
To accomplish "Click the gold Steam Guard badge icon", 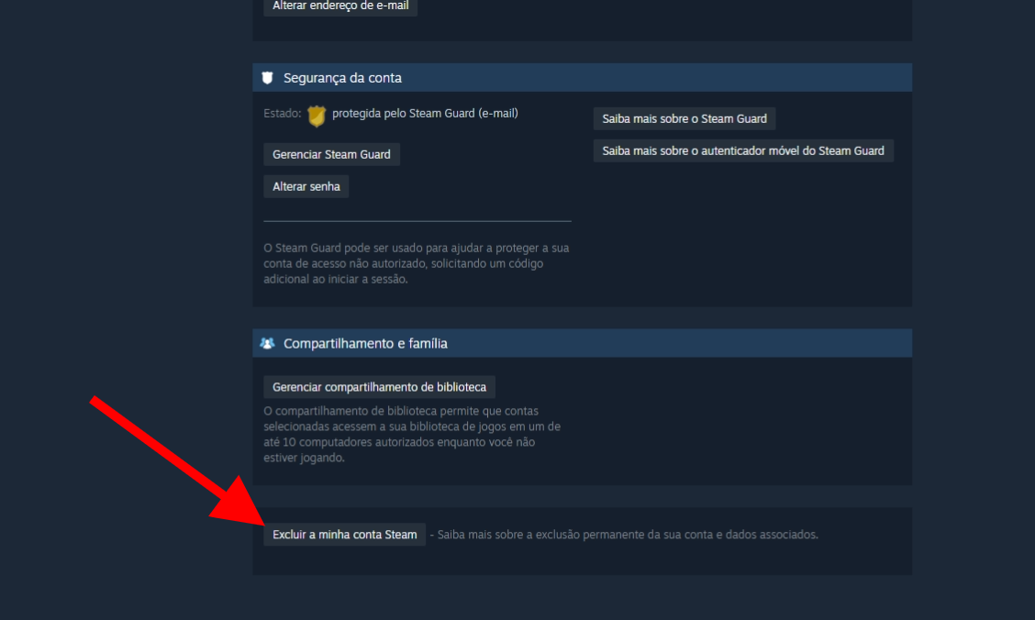I will point(317,116).
